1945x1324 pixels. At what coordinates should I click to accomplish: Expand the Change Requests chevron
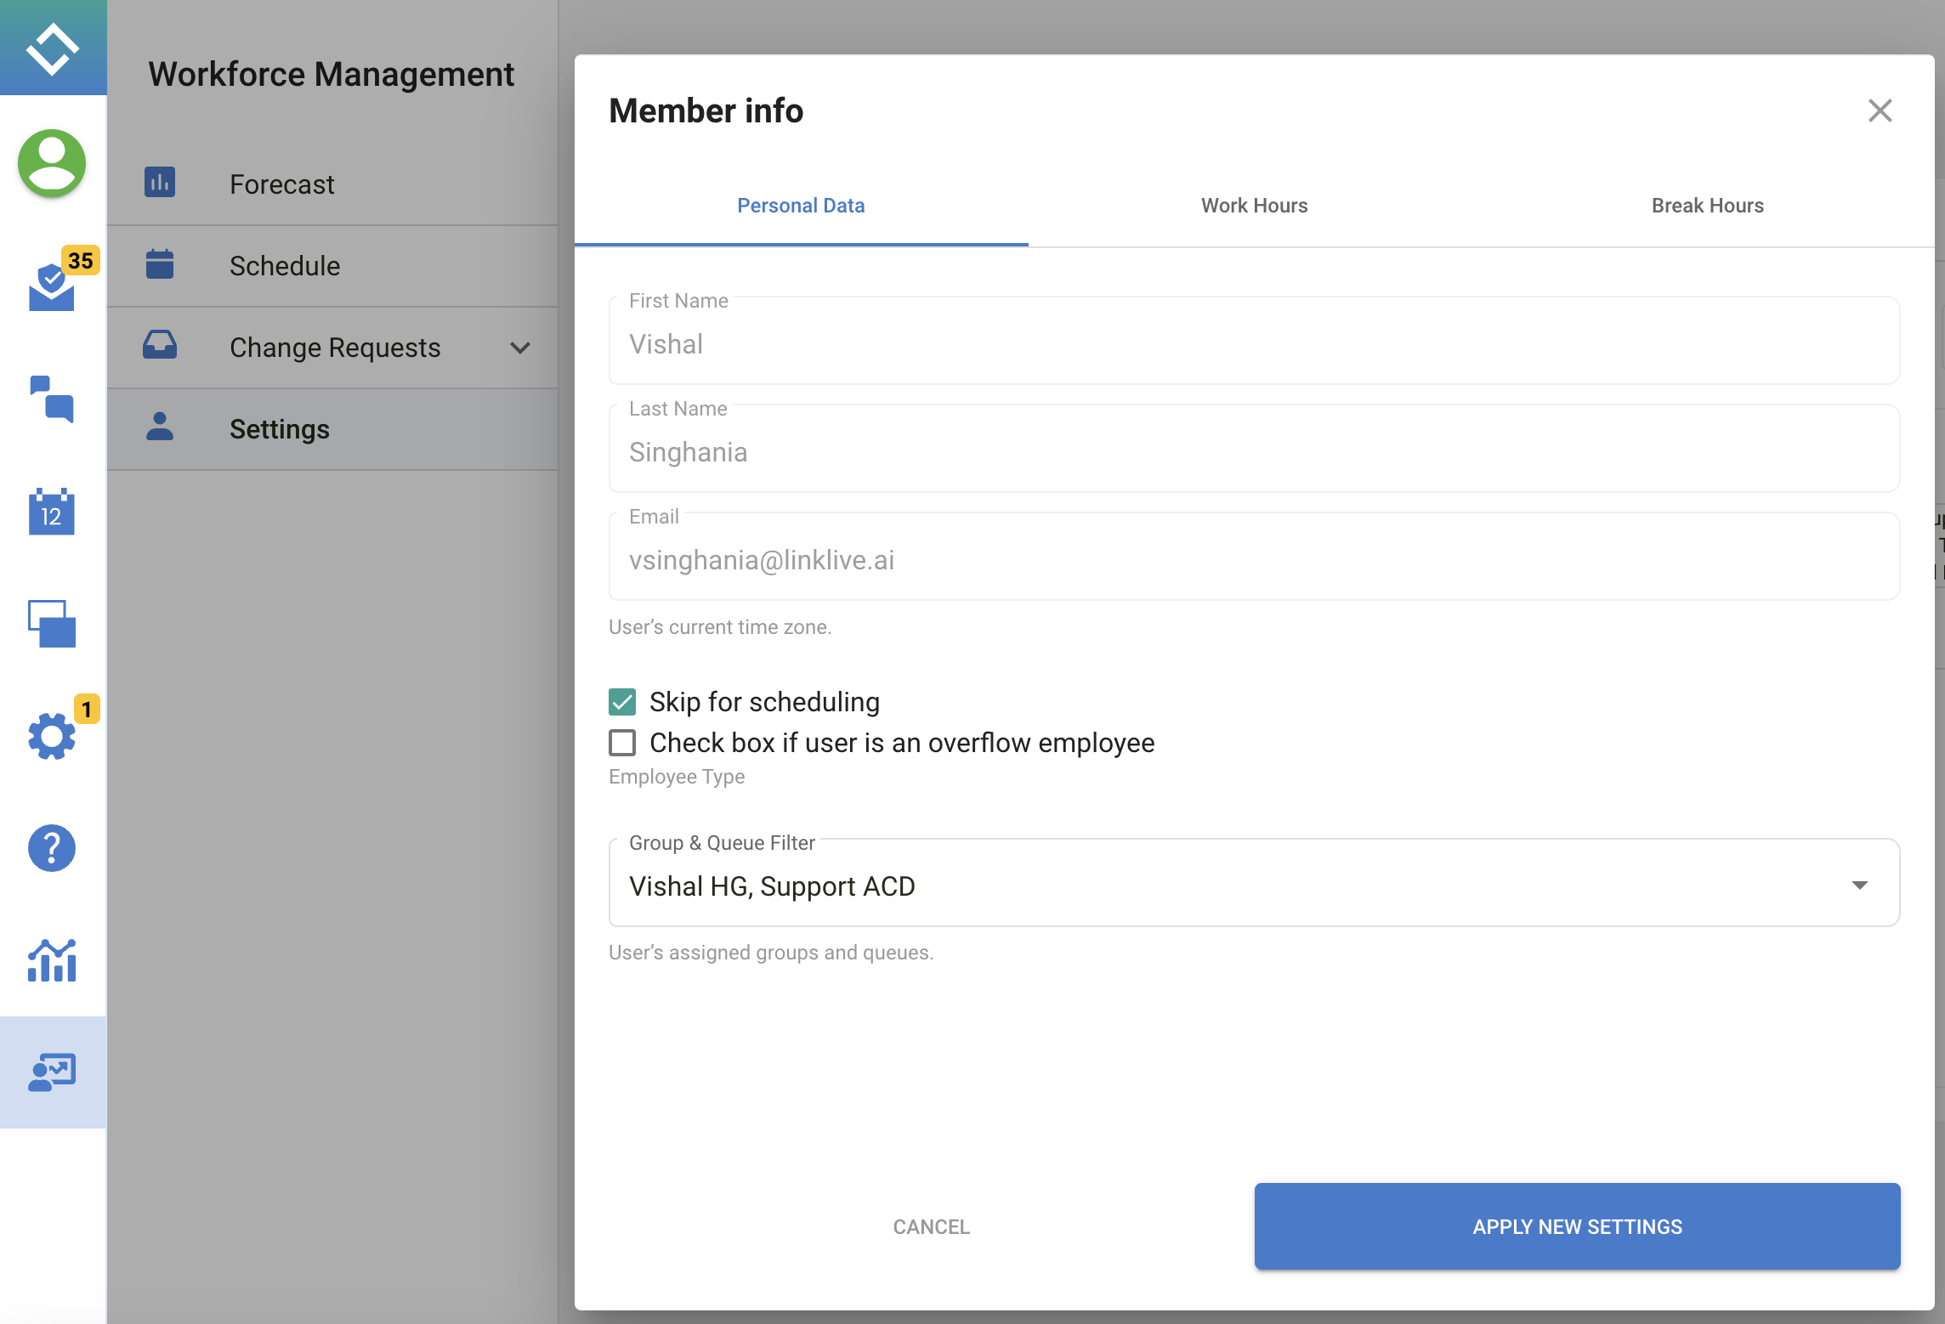point(520,348)
